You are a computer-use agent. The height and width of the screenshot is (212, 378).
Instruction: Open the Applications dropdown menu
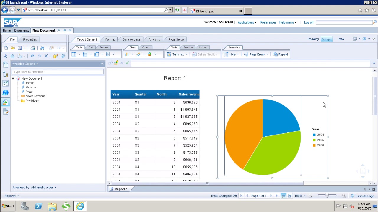click(247, 22)
